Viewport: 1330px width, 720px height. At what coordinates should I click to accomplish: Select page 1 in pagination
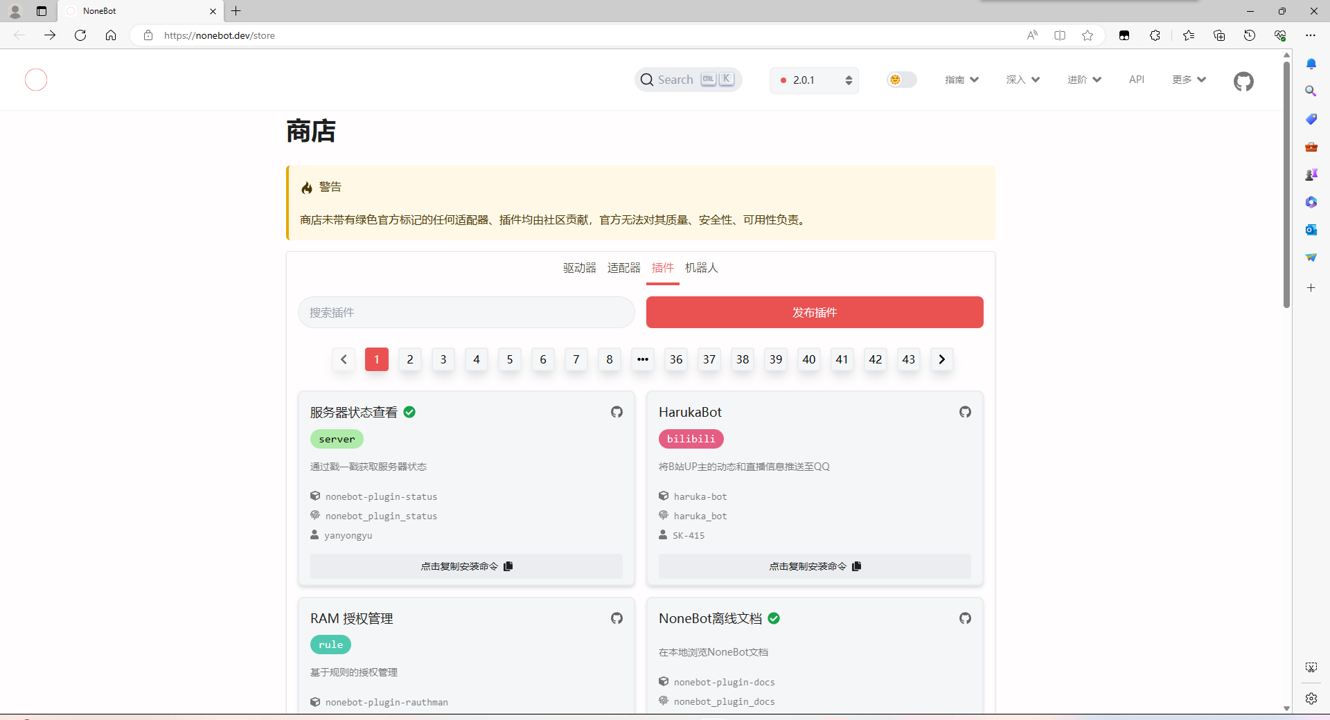tap(377, 359)
